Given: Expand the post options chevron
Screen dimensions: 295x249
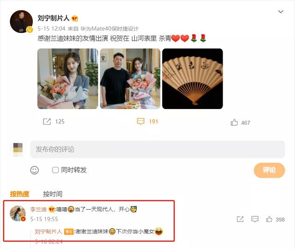Looking at the screenshot, I should 281,12.
